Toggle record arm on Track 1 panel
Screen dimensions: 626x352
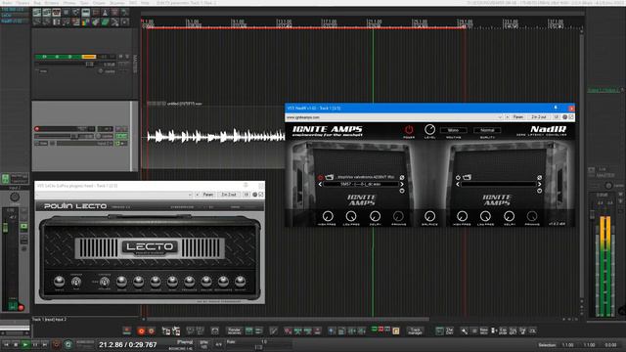point(37,128)
